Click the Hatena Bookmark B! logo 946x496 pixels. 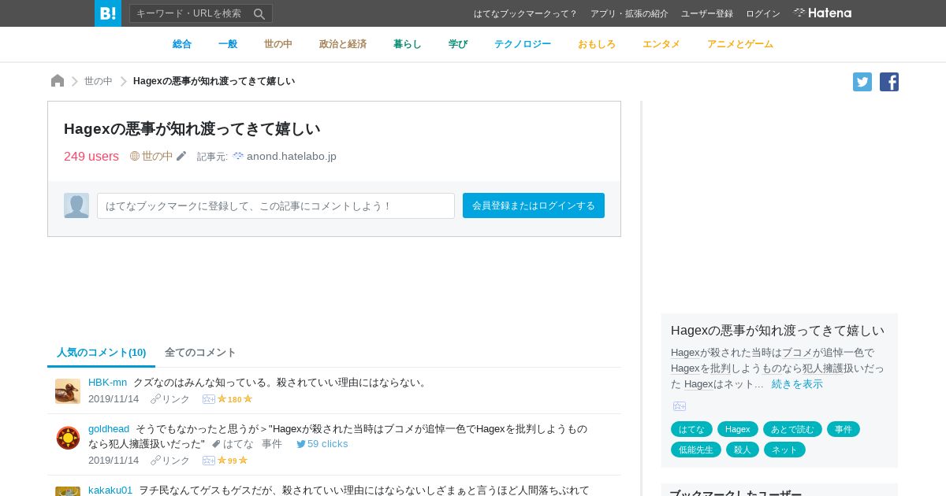[x=108, y=13]
